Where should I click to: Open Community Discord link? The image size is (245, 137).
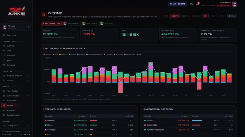coord(13,132)
